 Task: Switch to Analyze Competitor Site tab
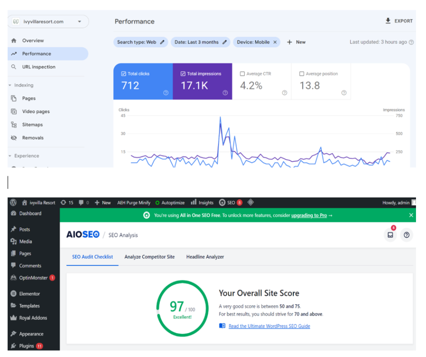pos(150,257)
